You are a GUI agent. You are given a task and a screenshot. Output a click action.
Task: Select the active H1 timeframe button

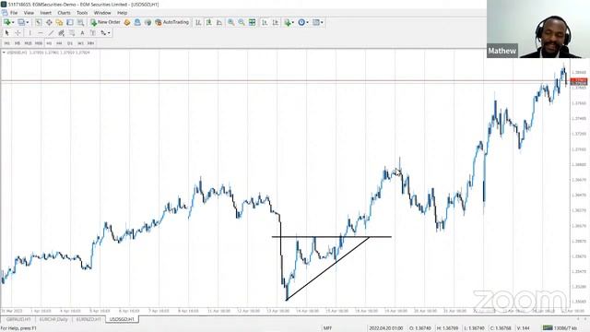pyautogui.click(x=49, y=43)
